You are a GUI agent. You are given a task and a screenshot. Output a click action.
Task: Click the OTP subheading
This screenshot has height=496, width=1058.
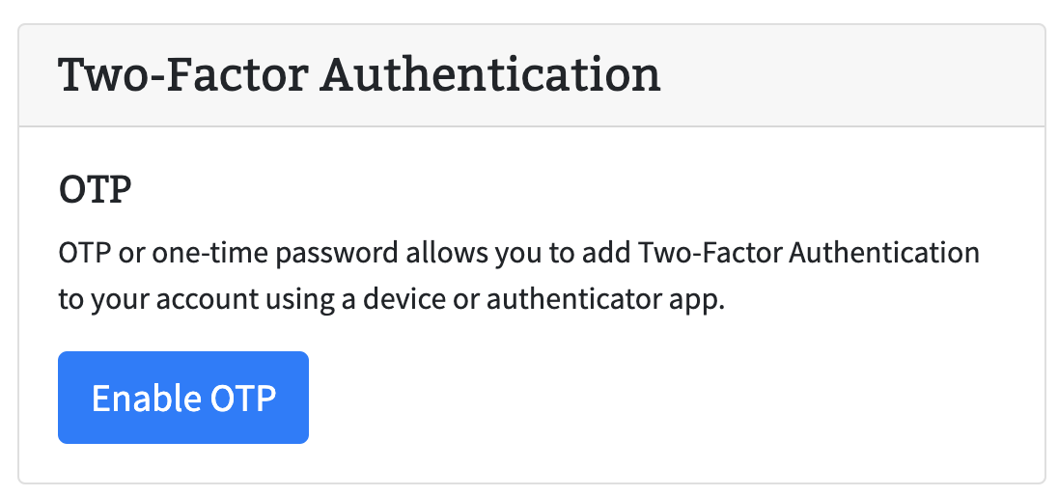tap(95, 190)
